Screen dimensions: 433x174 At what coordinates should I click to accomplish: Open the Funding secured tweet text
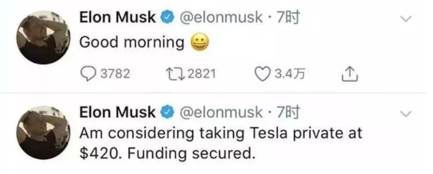click(220, 144)
